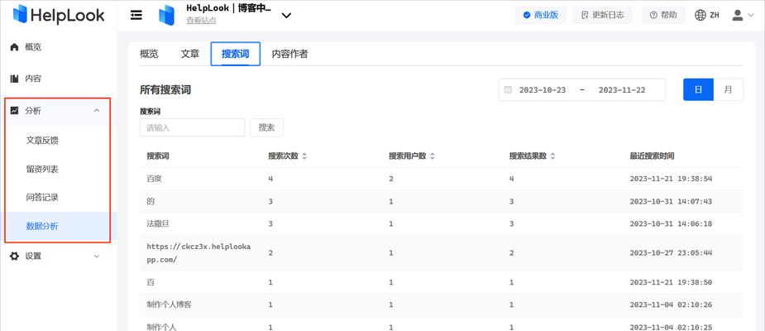Viewport: 765px width, 331px height.
Task: Open 更新日志 changelog
Action: coord(603,15)
